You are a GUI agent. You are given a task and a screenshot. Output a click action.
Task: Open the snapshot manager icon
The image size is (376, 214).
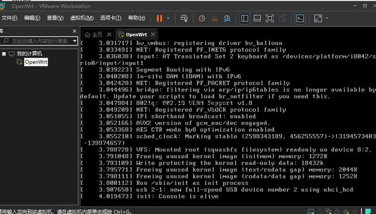(x=227, y=18)
